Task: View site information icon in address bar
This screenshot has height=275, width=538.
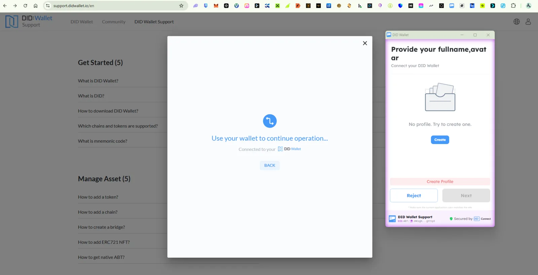Action: (x=48, y=6)
